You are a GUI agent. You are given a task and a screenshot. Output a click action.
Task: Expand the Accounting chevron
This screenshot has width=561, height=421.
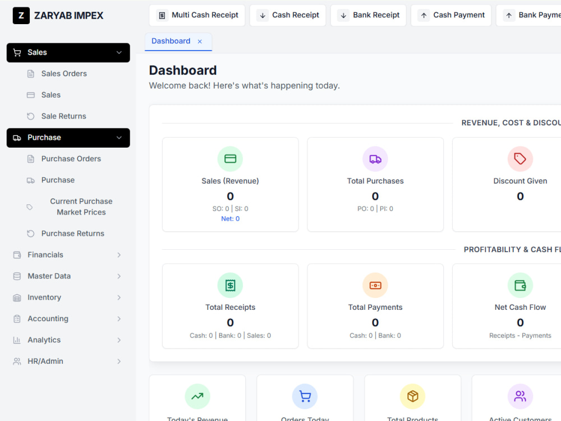pyautogui.click(x=119, y=319)
